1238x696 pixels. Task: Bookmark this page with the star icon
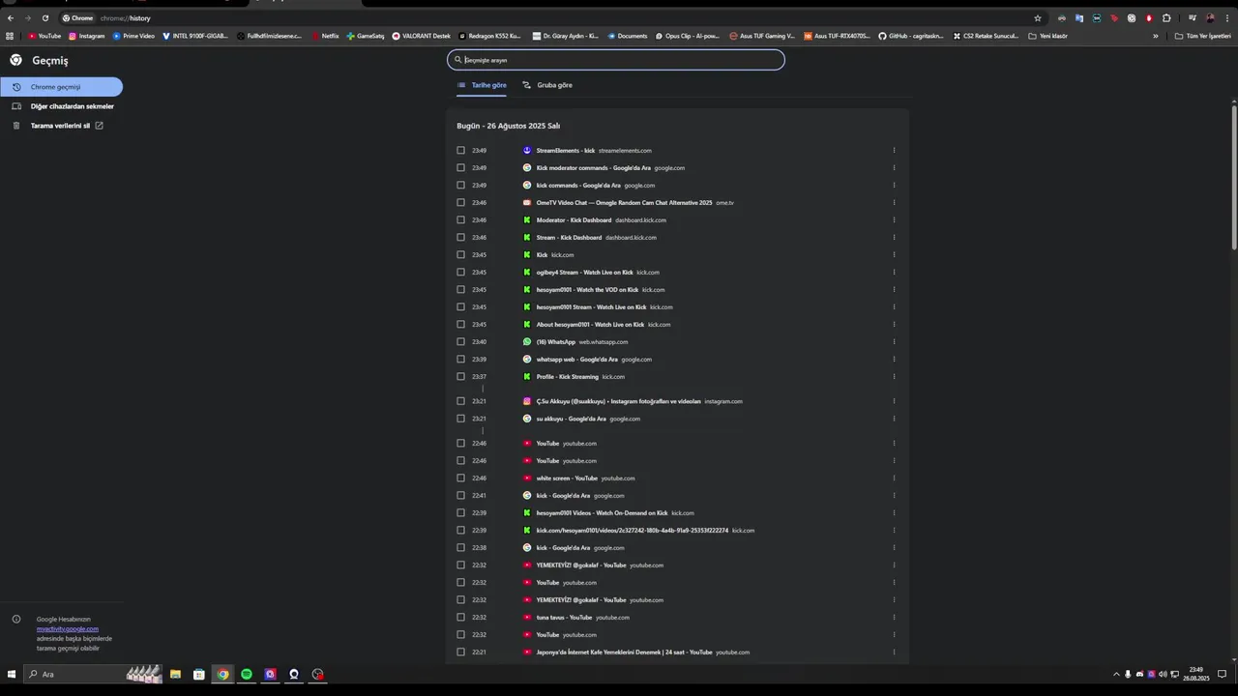pos(1038,18)
